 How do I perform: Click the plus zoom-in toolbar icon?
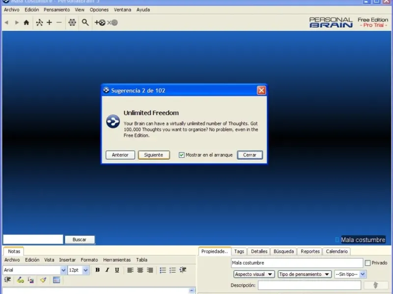pos(49,23)
